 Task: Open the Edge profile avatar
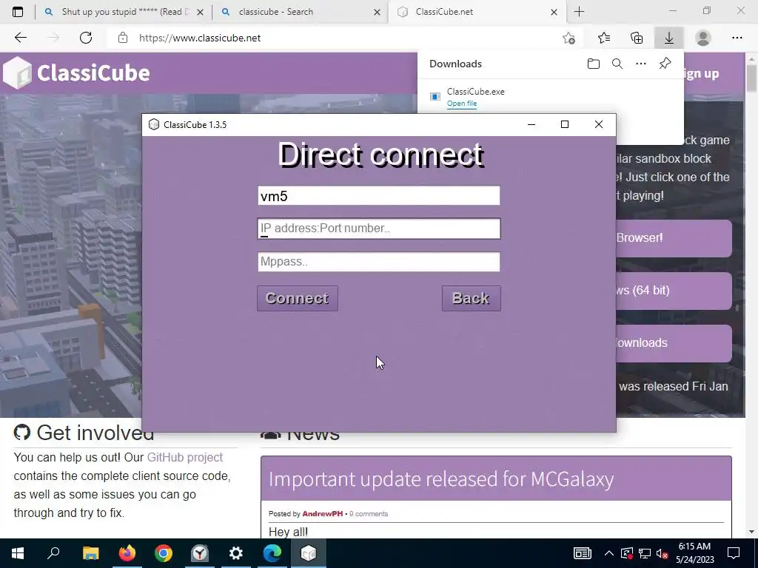(x=703, y=38)
